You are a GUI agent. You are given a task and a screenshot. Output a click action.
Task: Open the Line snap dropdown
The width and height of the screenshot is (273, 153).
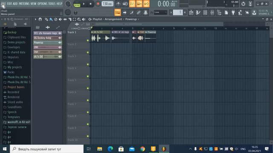pos(161,12)
